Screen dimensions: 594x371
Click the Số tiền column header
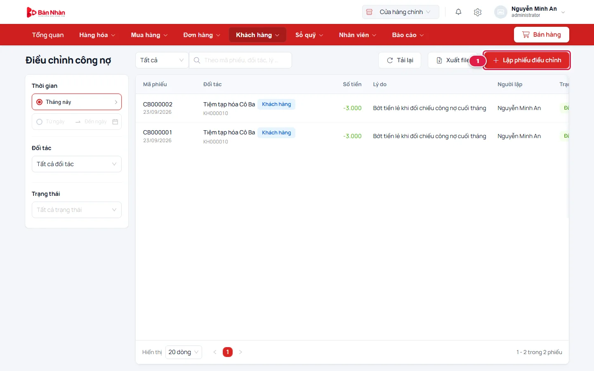[x=352, y=84]
